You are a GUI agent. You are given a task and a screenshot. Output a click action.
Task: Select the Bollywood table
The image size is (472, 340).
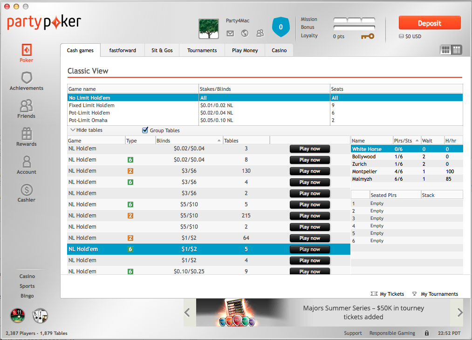(407, 156)
